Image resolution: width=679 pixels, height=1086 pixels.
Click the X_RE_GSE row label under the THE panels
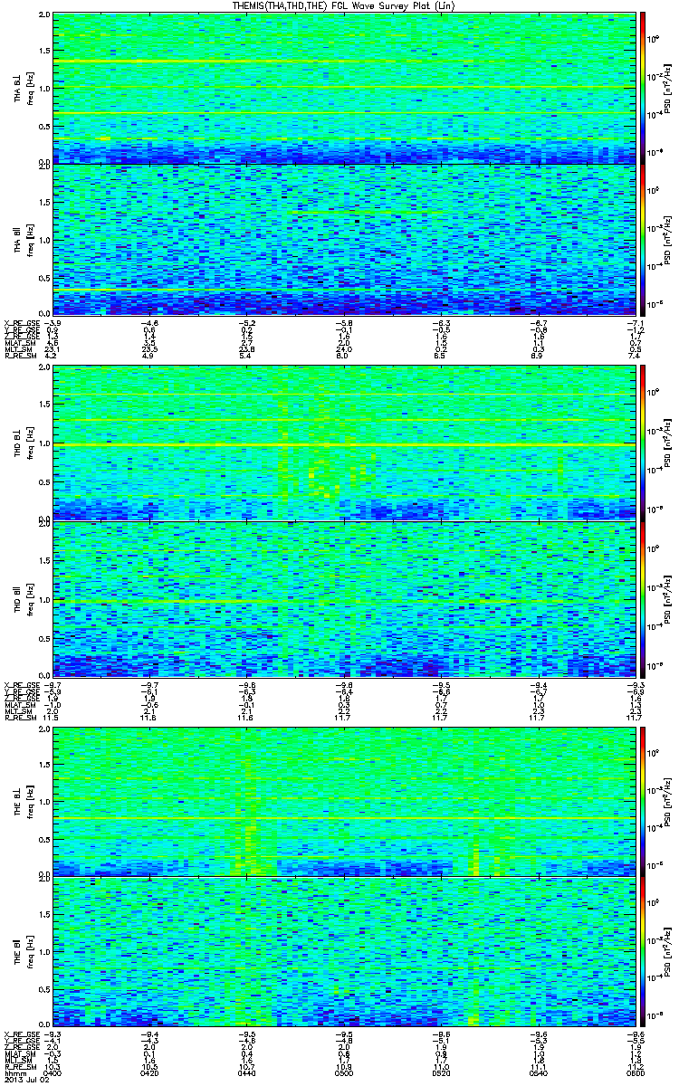tap(20, 1034)
